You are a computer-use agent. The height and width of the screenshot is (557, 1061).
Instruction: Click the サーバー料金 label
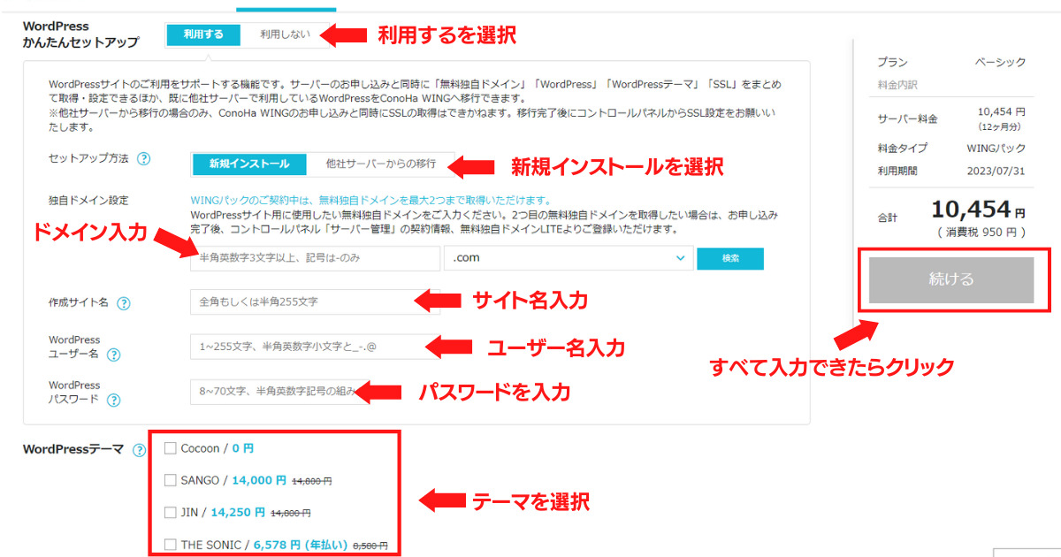908,119
